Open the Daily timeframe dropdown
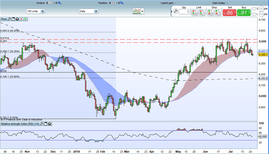The height and width of the screenshot is (154, 269). coord(89,11)
